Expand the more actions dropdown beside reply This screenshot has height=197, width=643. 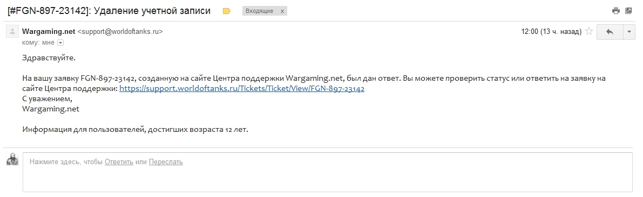pyautogui.click(x=629, y=32)
